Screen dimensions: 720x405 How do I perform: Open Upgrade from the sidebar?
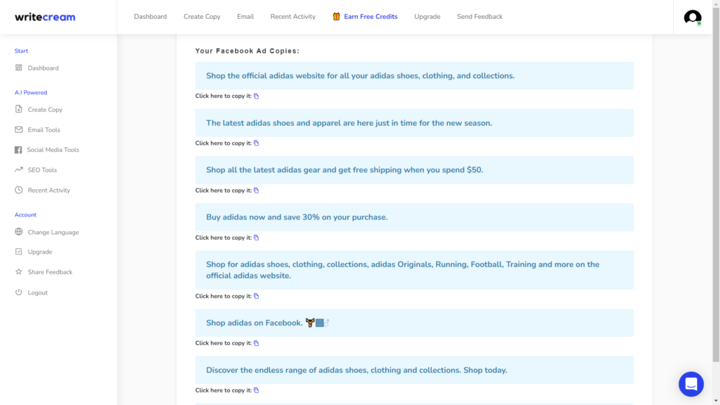coord(40,252)
